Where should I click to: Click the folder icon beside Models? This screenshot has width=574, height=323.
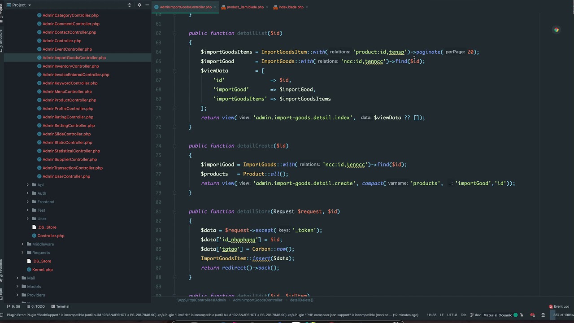coord(24,287)
